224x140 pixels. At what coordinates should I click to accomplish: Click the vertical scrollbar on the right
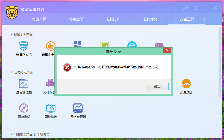pyautogui.click(x=220, y=62)
